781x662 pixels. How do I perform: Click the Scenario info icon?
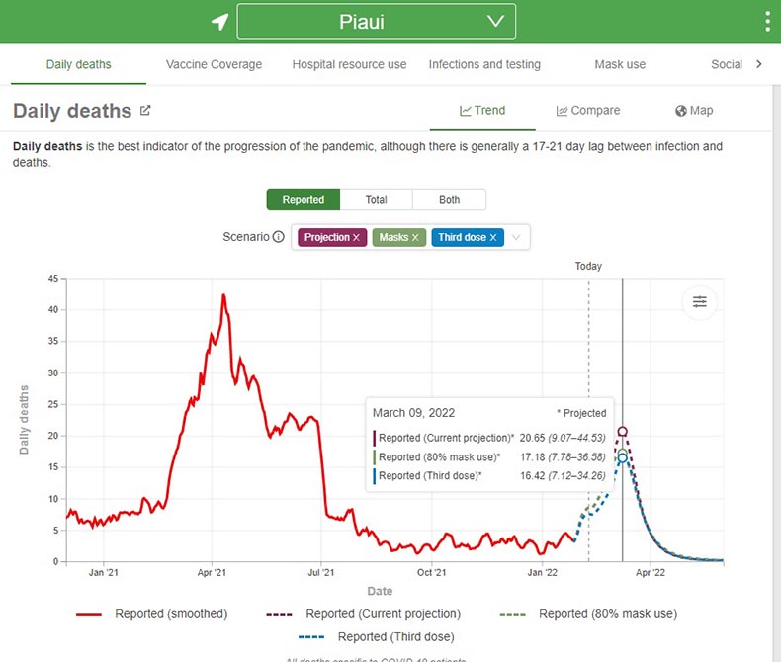(x=279, y=236)
